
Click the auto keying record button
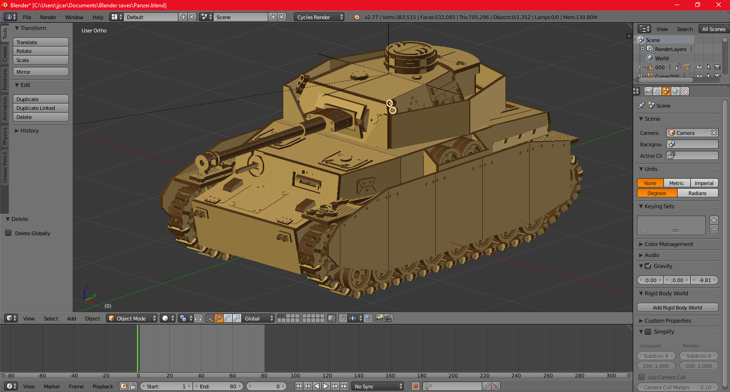click(416, 386)
